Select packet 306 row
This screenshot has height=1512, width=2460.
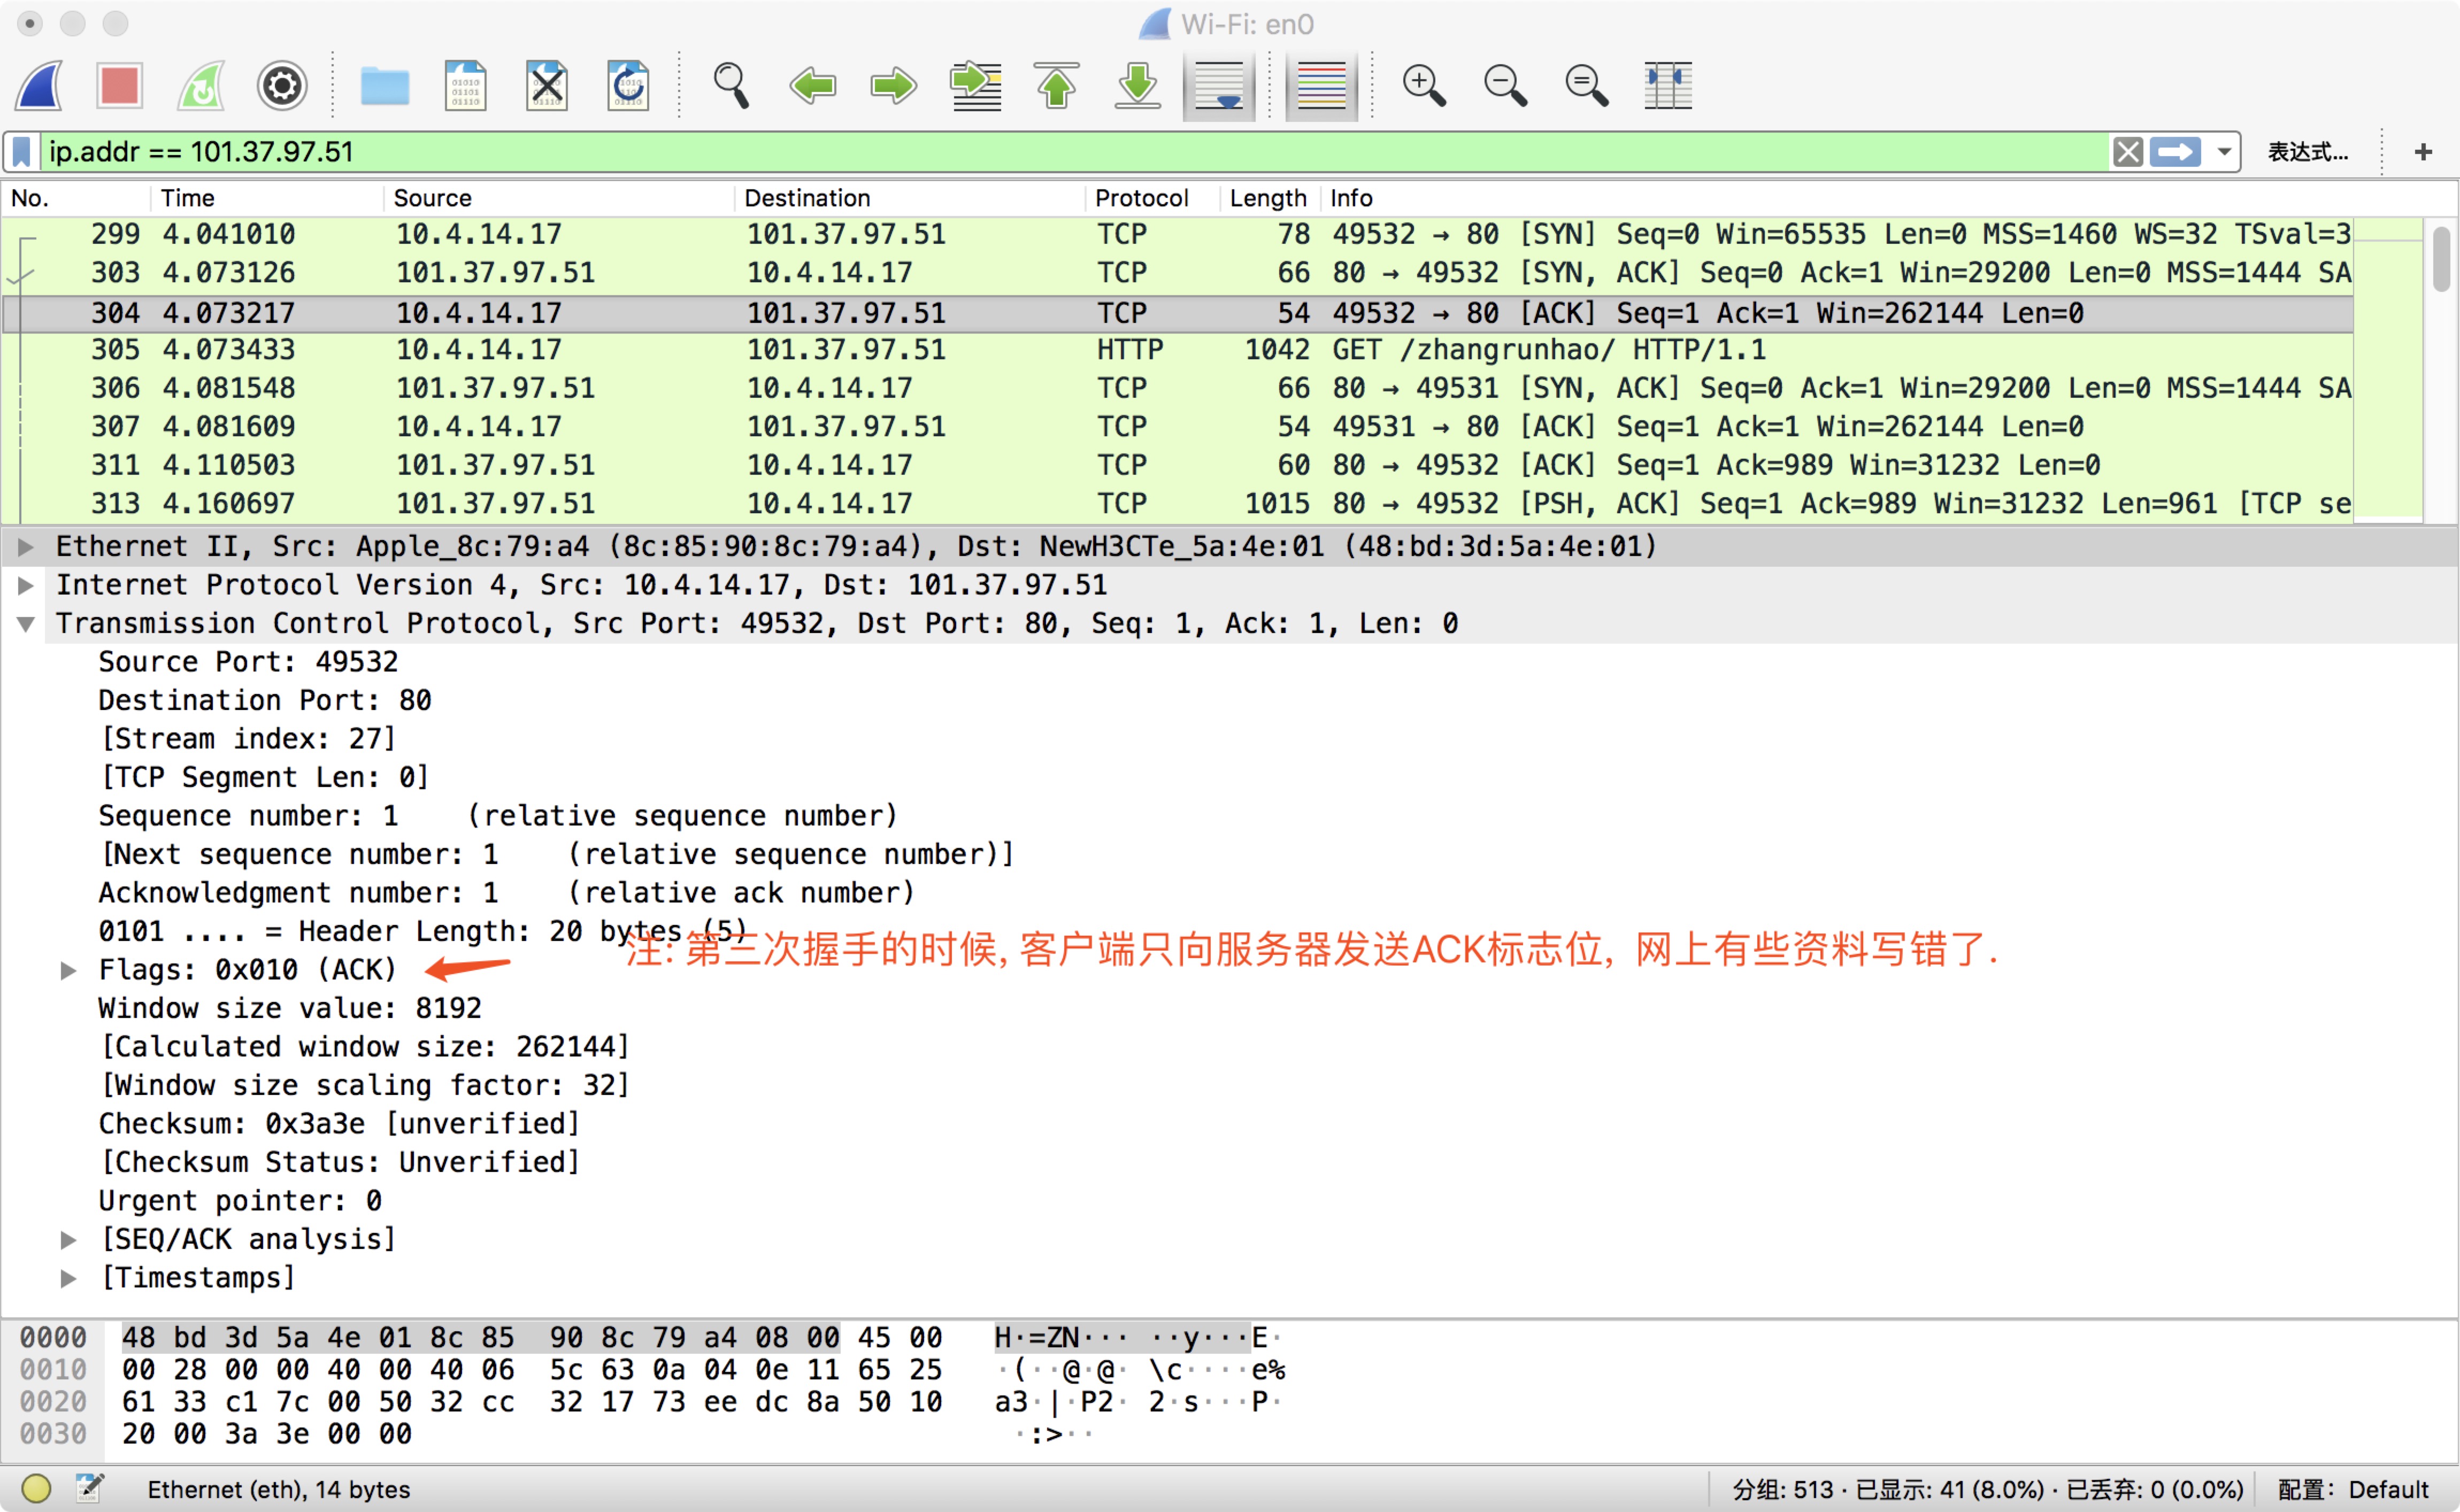coord(1178,388)
